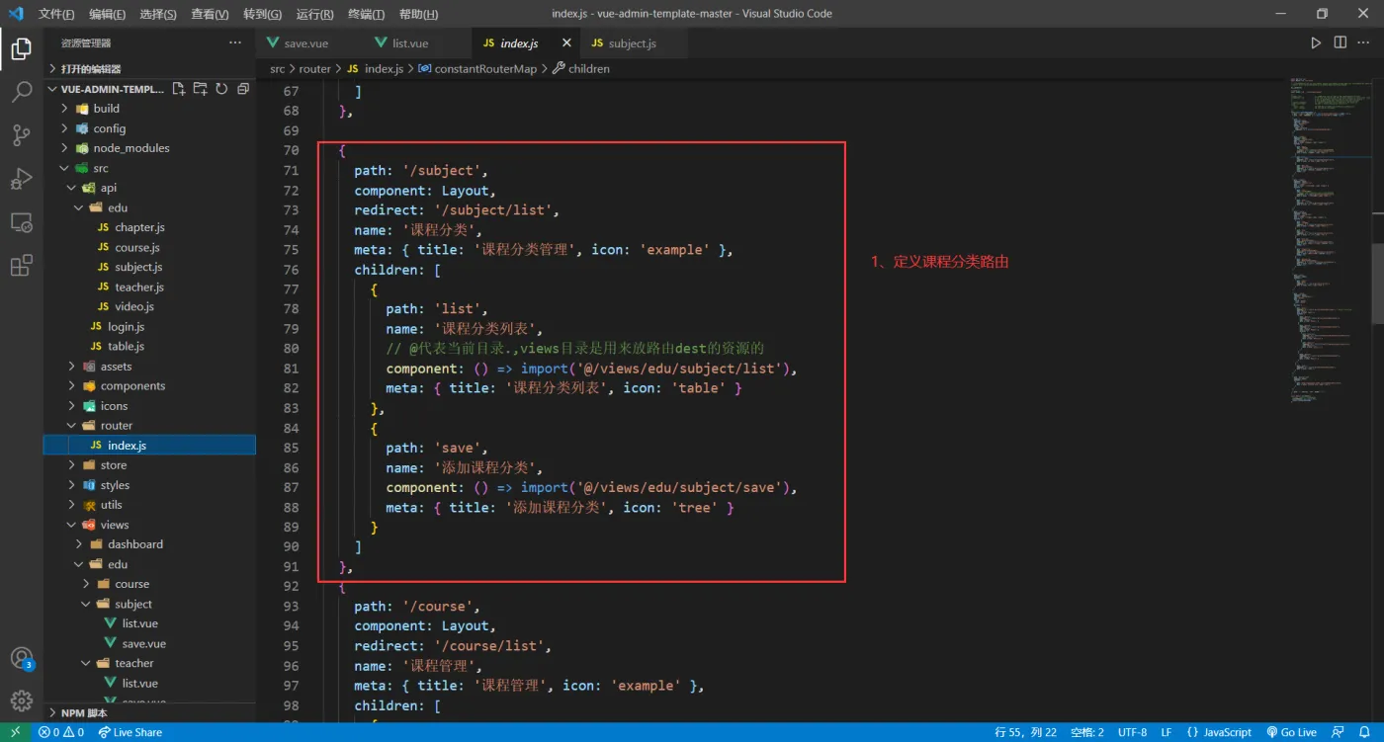
Task: Split the editor to the right
Action: [1341, 43]
